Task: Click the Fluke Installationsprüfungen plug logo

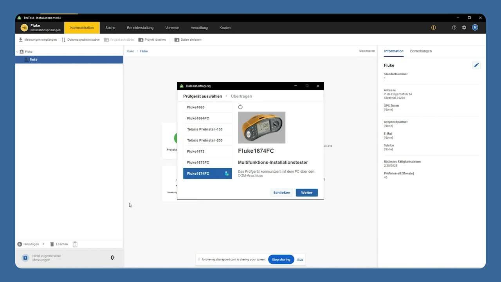Action: [x=24, y=27]
